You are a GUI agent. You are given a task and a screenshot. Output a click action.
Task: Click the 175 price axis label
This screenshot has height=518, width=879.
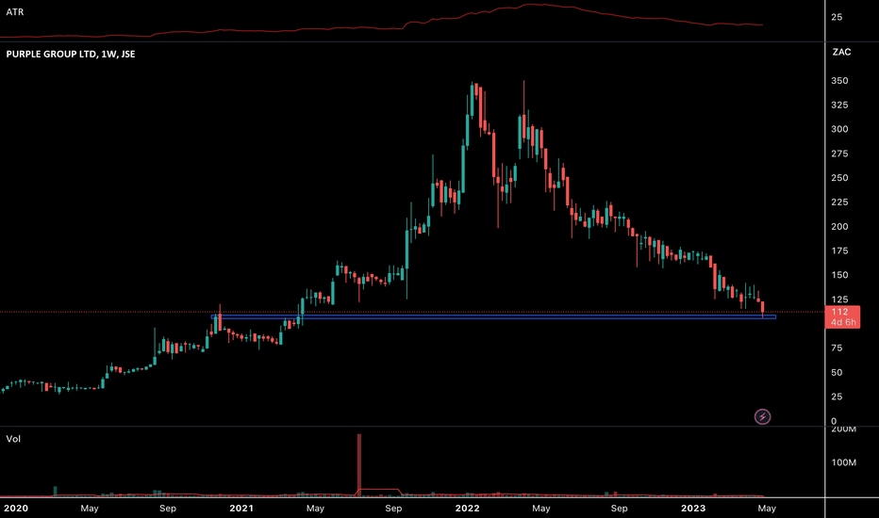pyautogui.click(x=839, y=251)
